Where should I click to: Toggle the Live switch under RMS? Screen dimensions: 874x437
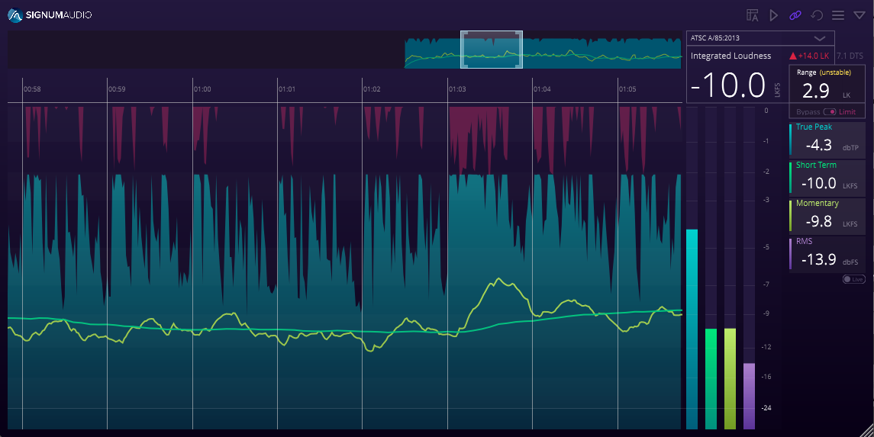[853, 279]
